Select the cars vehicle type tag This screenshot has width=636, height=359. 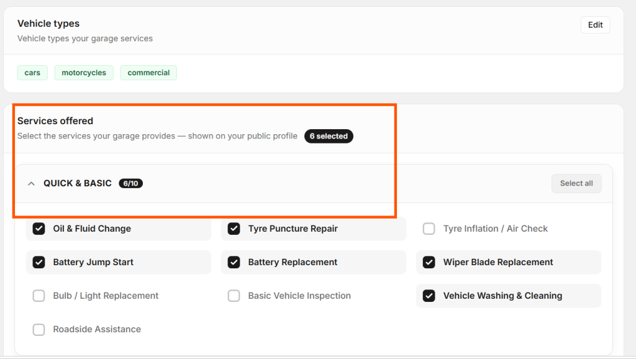pos(32,73)
